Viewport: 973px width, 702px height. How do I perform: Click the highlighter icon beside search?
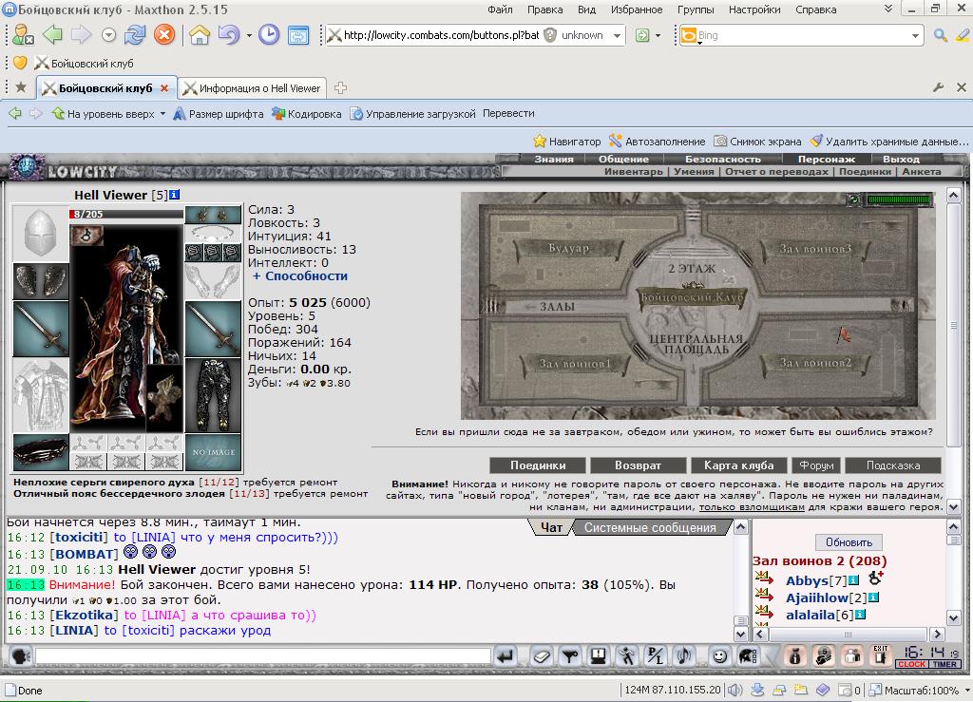[x=963, y=35]
